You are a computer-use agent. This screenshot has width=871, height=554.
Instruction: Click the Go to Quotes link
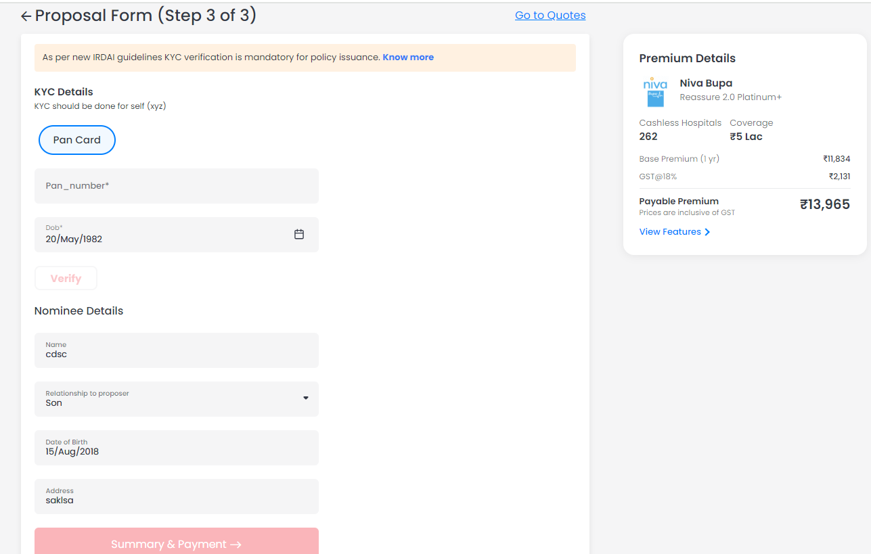coord(550,16)
